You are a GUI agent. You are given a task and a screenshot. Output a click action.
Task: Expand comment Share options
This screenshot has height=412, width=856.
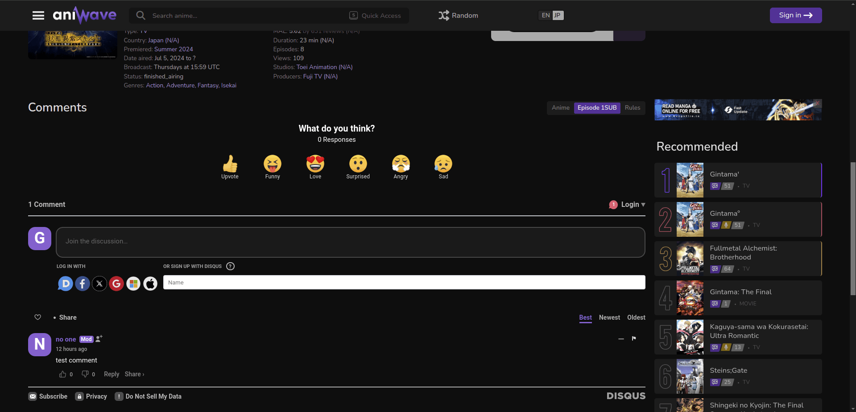point(134,374)
